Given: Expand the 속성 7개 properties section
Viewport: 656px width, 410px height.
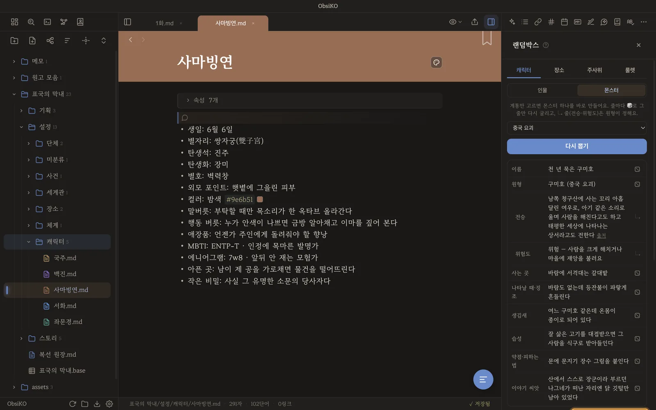Looking at the screenshot, I should coord(310,100).
